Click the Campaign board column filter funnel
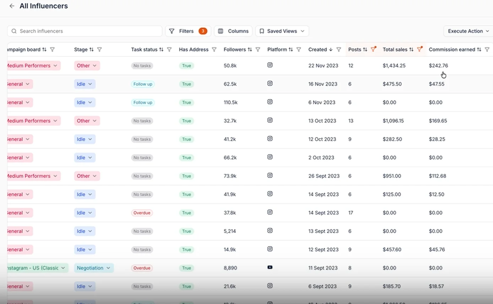 point(52,50)
